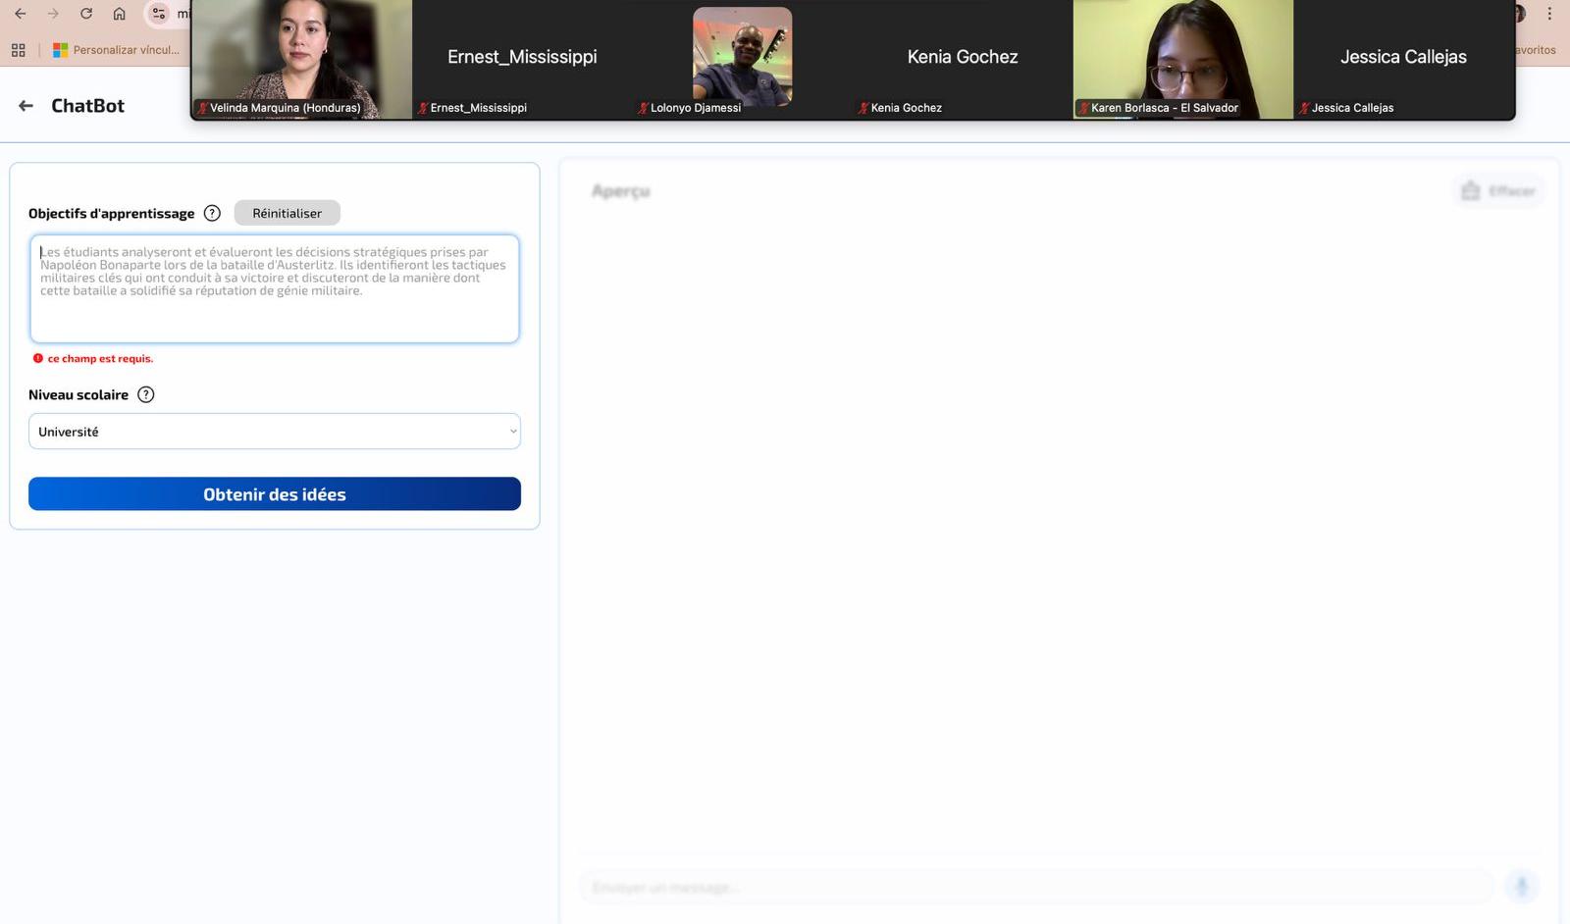Select Lolonyo Djamessi's profile photo tile

pyautogui.click(x=742, y=57)
